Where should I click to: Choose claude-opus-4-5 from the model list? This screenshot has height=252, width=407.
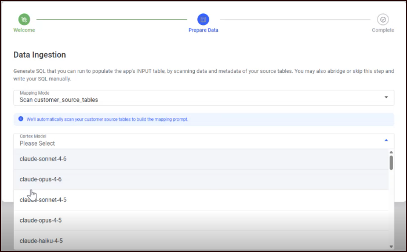[201, 220]
